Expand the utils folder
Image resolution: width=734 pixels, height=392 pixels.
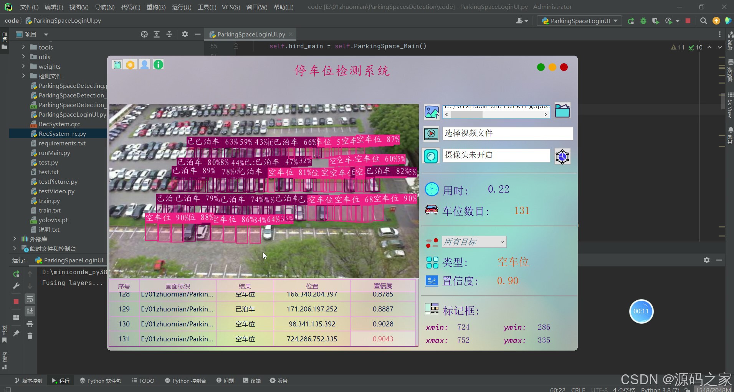click(x=23, y=56)
